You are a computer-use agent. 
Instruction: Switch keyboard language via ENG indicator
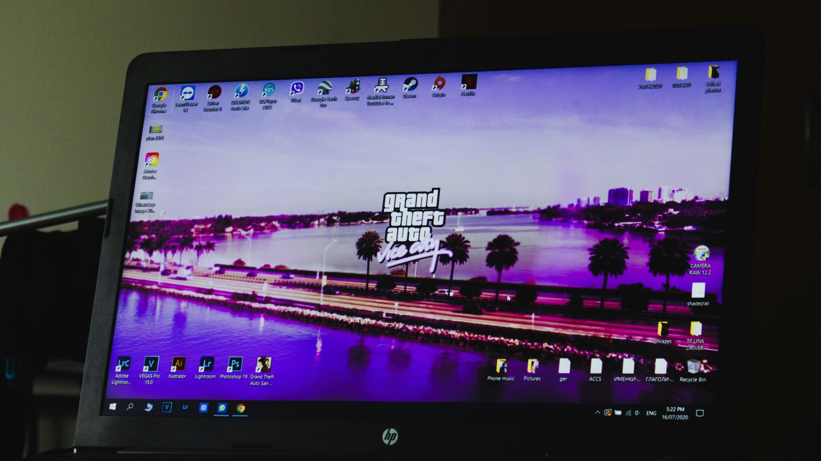pyautogui.click(x=651, y=413)
